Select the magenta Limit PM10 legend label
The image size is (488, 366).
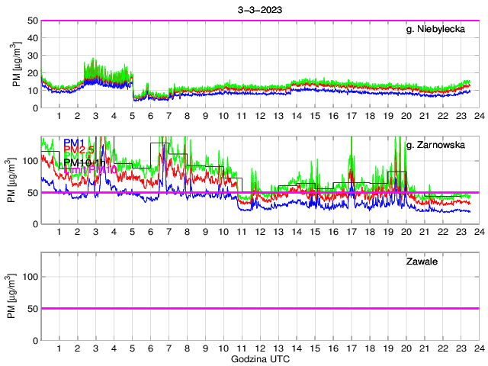tap(90, 170)
